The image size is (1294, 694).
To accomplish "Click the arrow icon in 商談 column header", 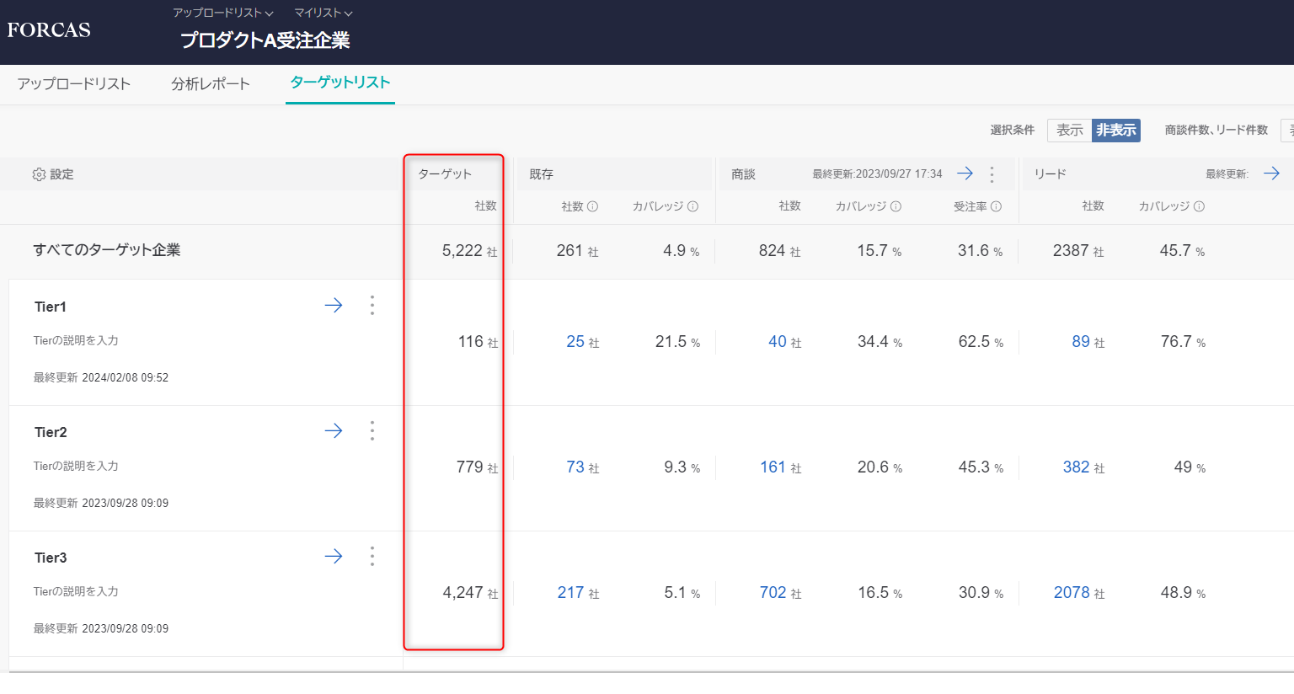I will [965, 173].
